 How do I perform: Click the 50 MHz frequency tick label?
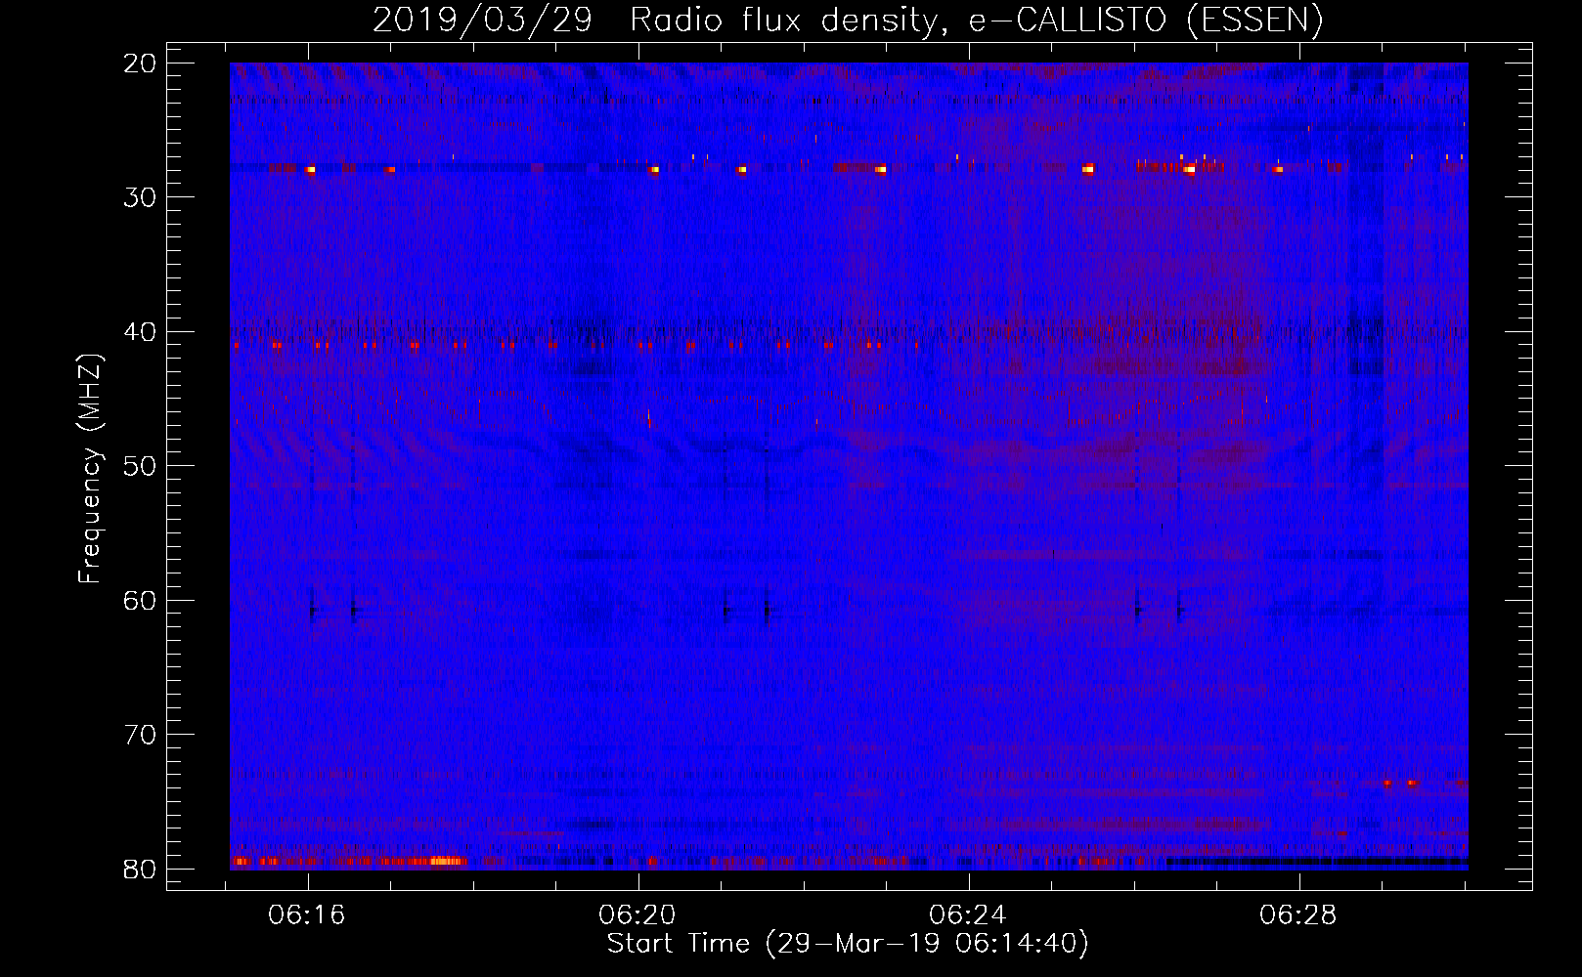pyautogui.click(x=141, y=466)
